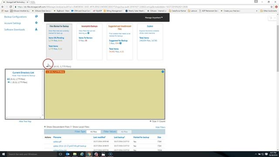
Task: Open the Billing Management bookmark
Action: point(113,11)
